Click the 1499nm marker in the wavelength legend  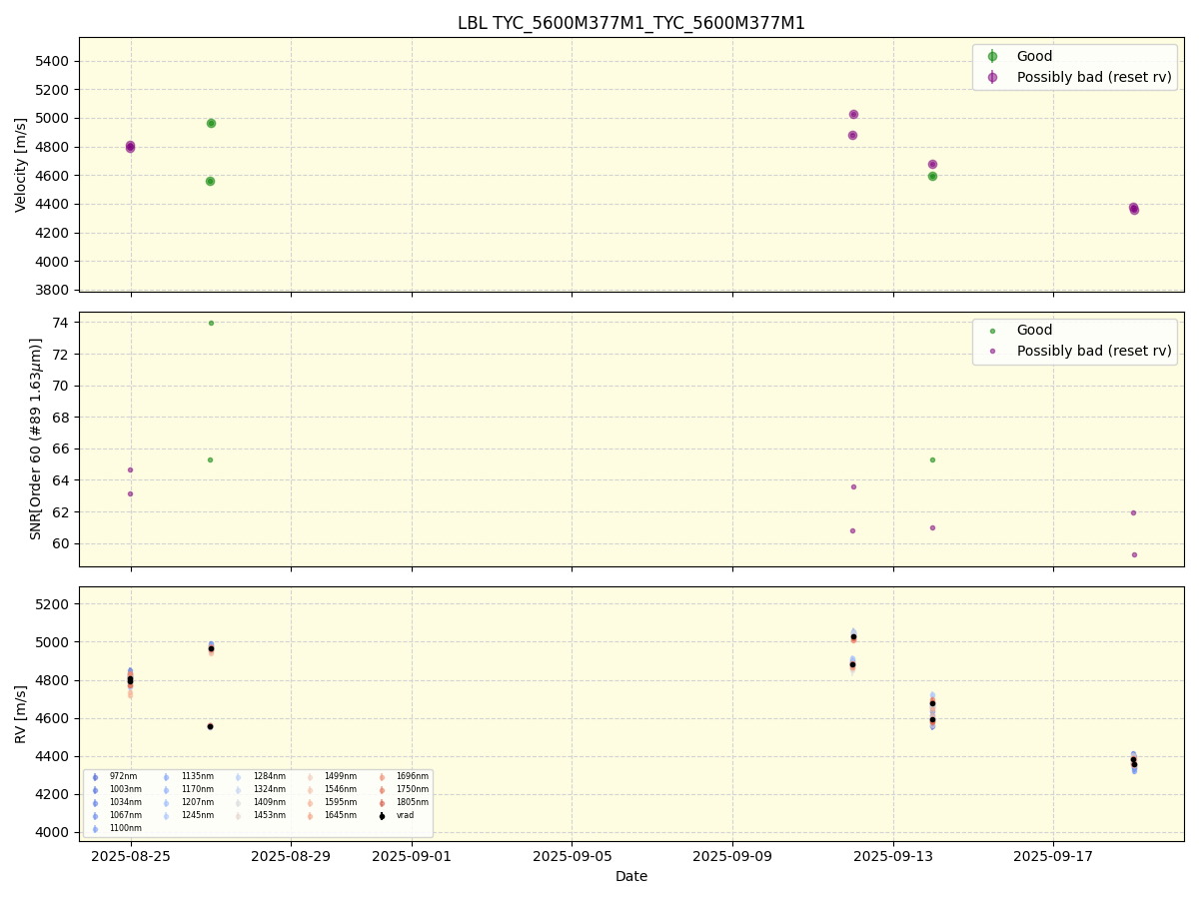pos(310,777)
